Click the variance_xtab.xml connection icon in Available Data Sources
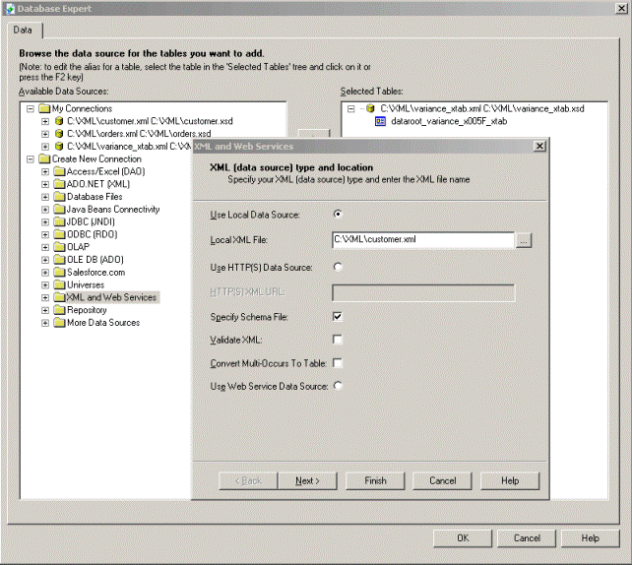This screenshot has width=632, height=565. pos(59,147)
